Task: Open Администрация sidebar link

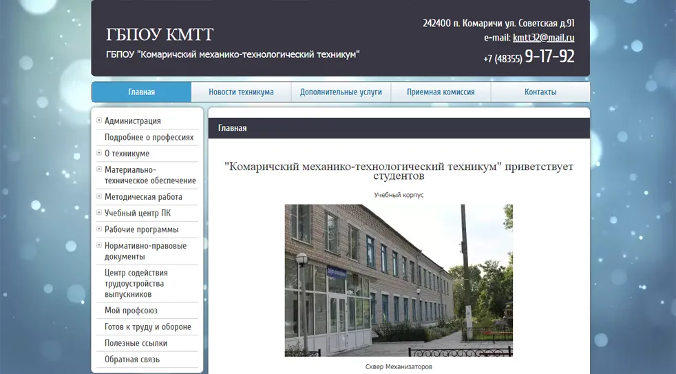Action: (133, 121)
